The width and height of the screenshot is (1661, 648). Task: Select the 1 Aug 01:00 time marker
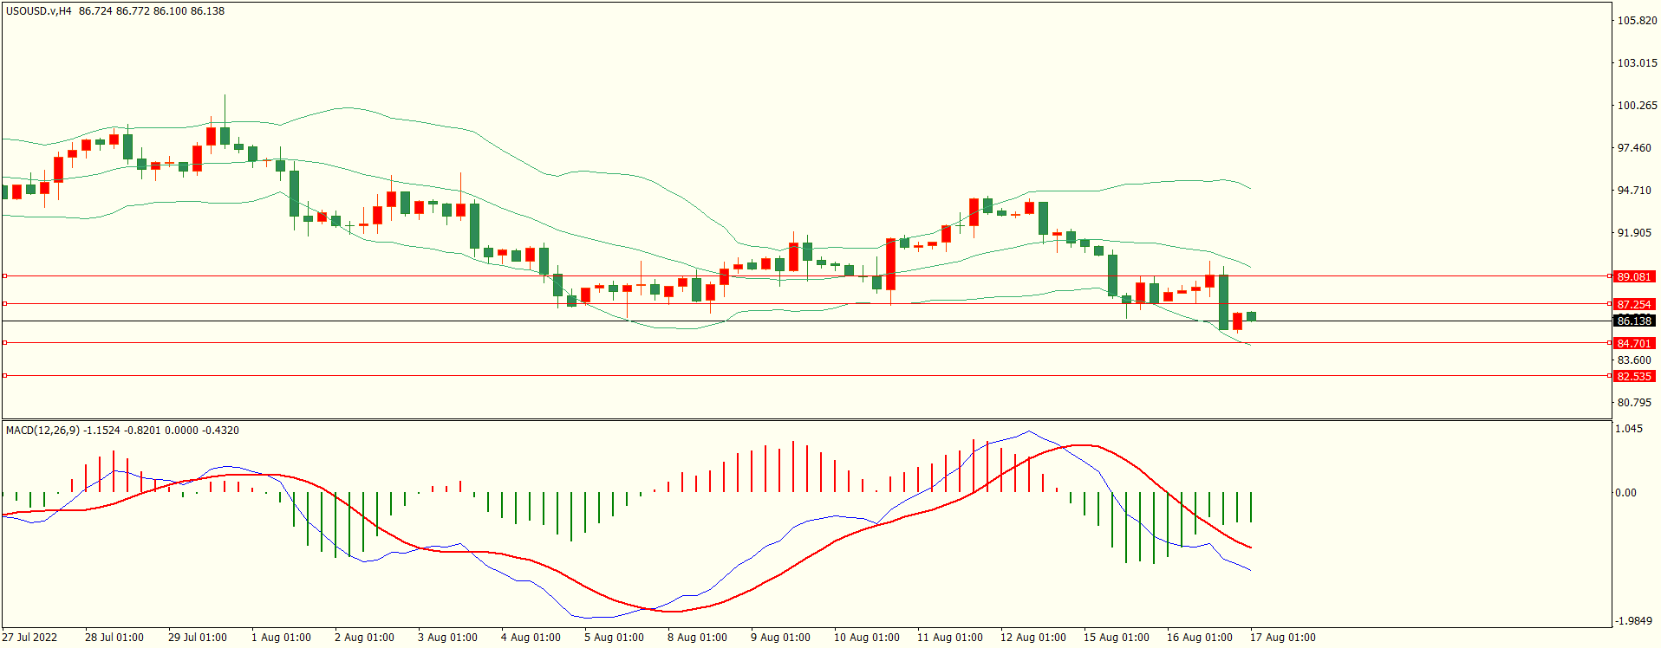pos(281,638)
